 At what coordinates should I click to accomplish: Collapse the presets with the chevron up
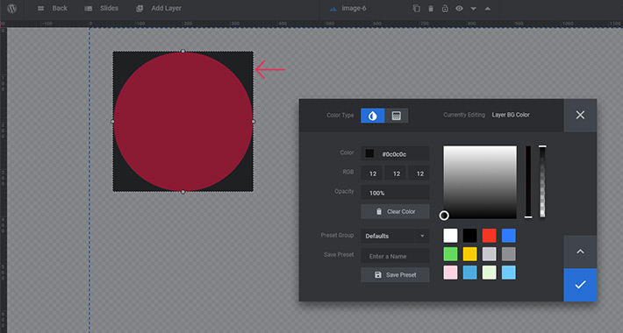coord(580,252)
